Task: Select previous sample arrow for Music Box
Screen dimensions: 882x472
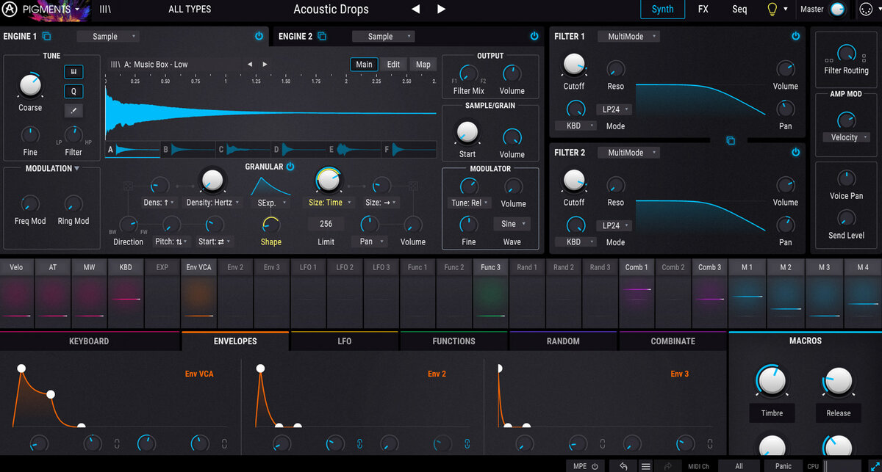Action: [250, 65]
